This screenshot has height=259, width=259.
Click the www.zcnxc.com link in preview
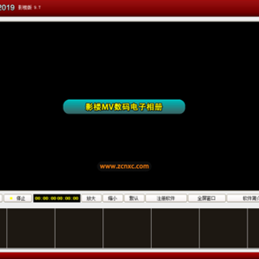pyautogui.click(x=124, y=166)
